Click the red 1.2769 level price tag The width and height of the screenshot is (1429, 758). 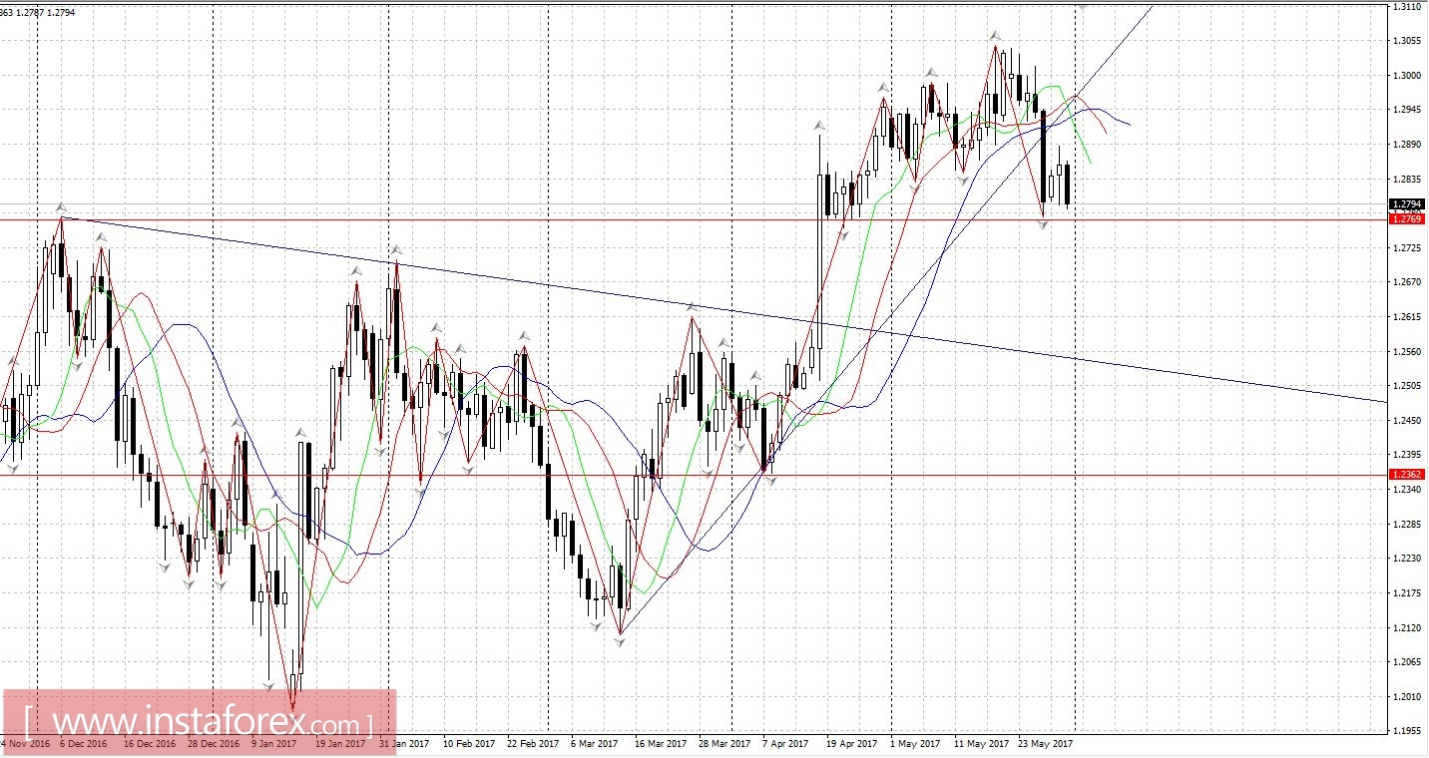[1407, 218]
